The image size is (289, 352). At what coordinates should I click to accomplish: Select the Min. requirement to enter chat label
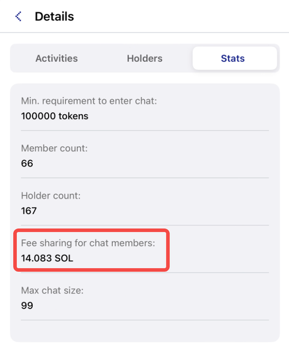(89, 101)
